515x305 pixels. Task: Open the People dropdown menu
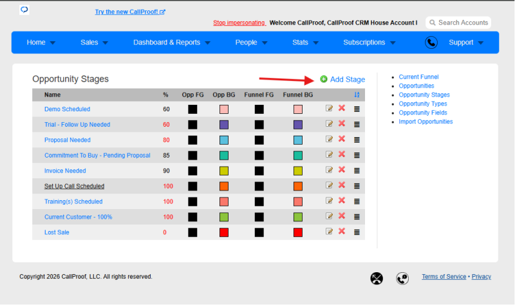[x=251, y=42]
